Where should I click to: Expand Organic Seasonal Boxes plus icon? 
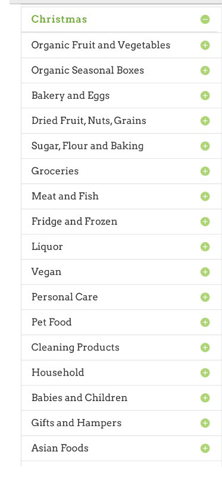tap(205, 71)
